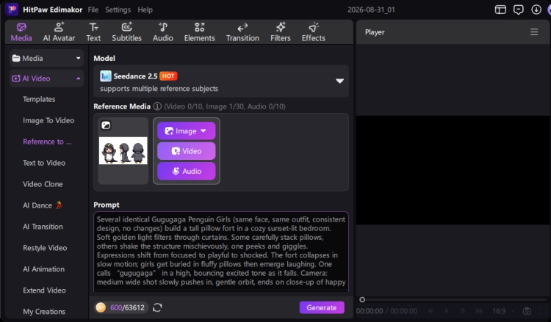This screenshot has height=322, width=551.
Task: Open the Player panel hamburger menu
Action: pos(534,32)
